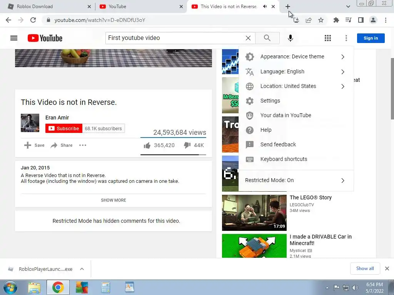This screenshot has width=394, height=295.
Task: Open the Windows Start menu orb
Action: [10, 287]
